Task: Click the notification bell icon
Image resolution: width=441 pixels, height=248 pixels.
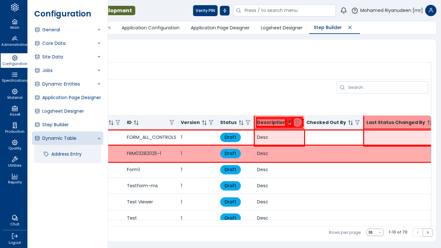Action: point(344,11)
